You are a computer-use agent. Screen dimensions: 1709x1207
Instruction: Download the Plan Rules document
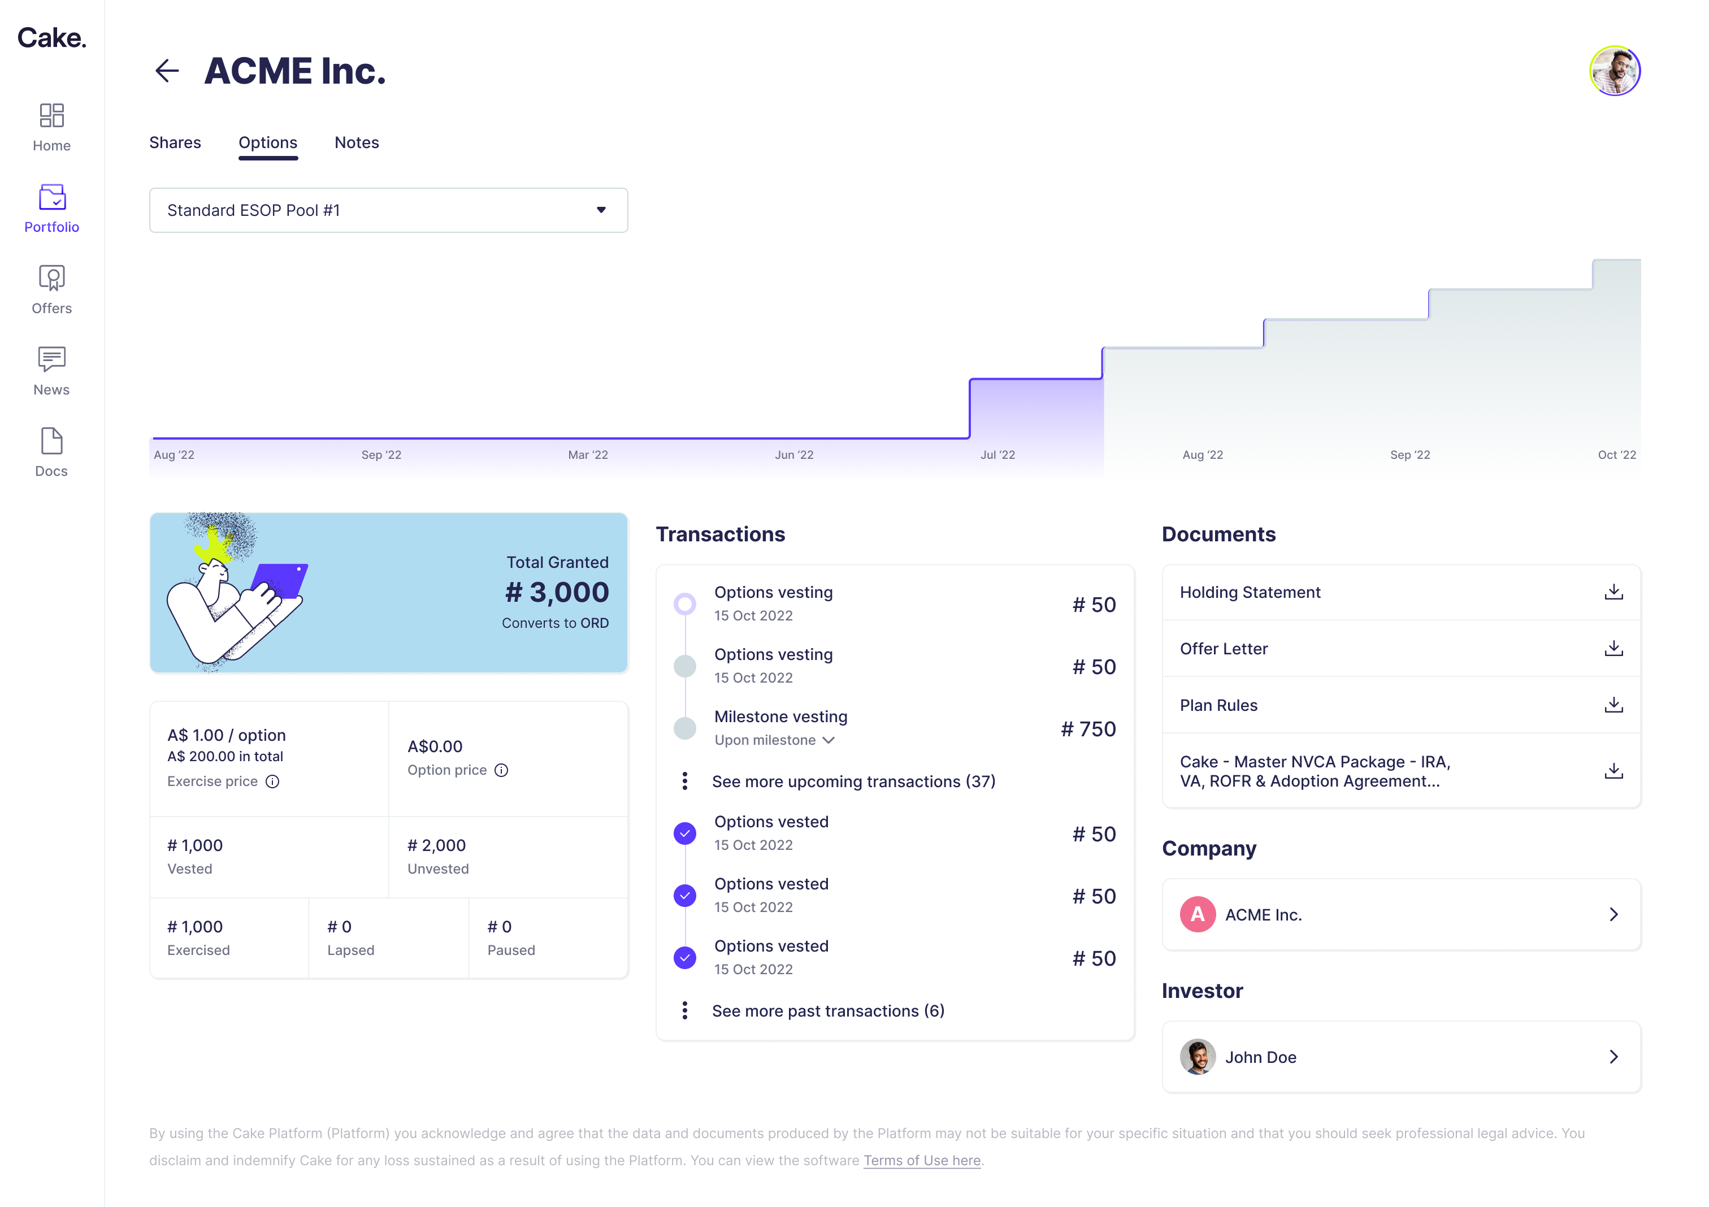click(1613, 705)
